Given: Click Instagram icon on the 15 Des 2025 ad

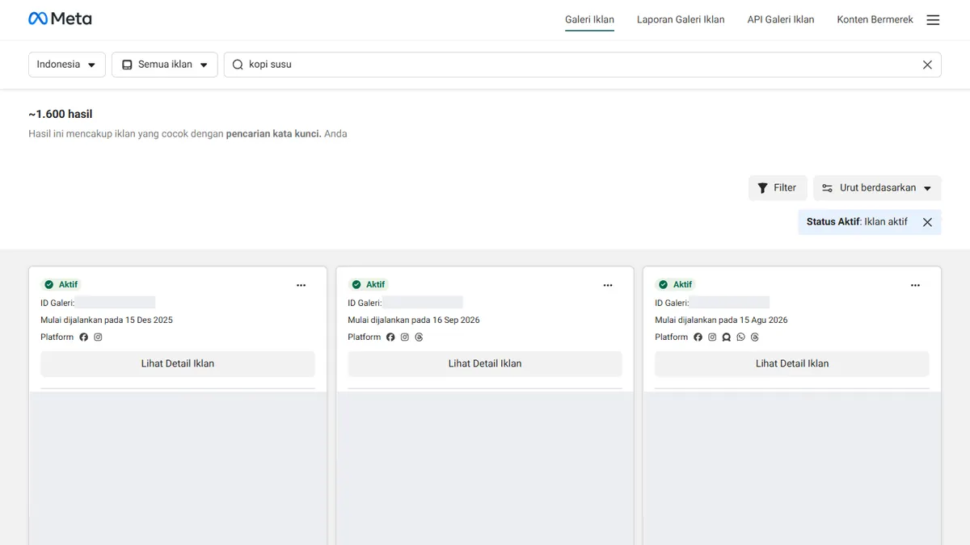Looking at the screenshot, I should coord(98,337).
